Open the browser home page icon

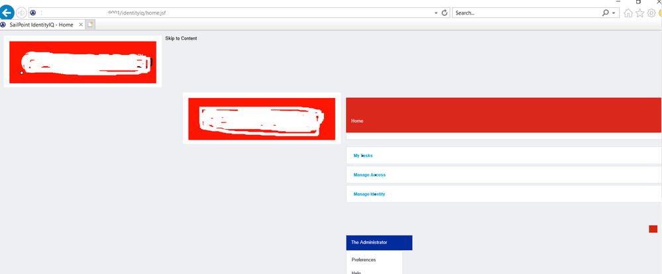point(628,13)
